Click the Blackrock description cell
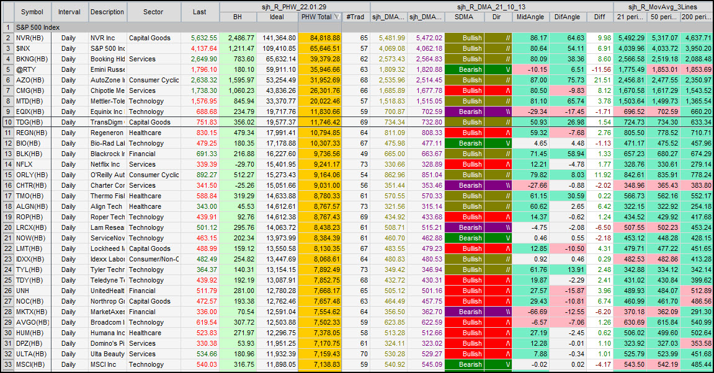The width and height of the screenshot is (714, 373). point(107,154)
